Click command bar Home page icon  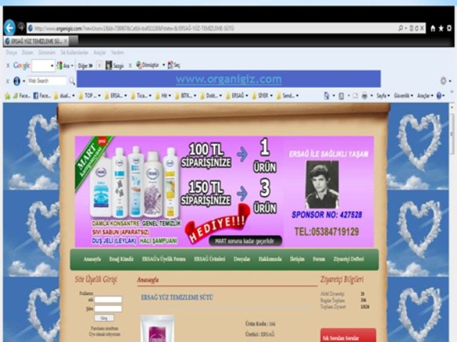[x=327, y=95]
